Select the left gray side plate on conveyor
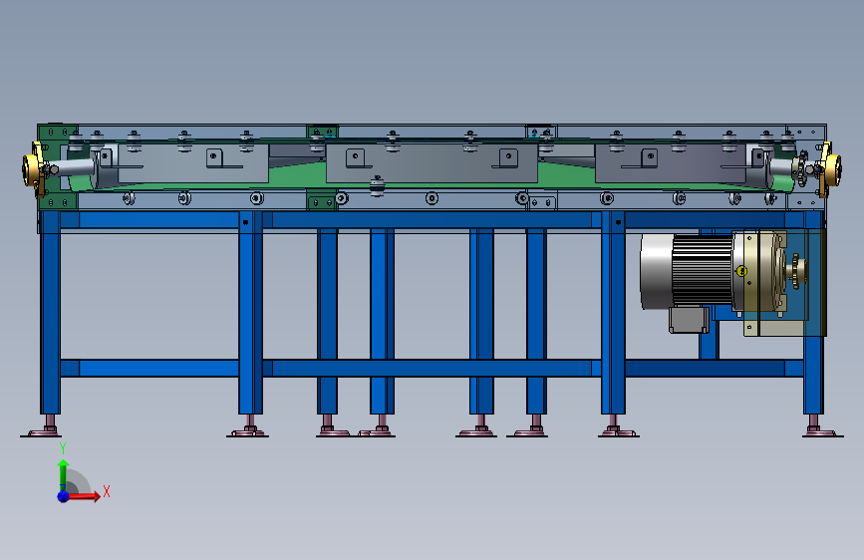Image resolution: width=864 pixels, height=560 pixels. pyautogui.click(x=193, y=163)
